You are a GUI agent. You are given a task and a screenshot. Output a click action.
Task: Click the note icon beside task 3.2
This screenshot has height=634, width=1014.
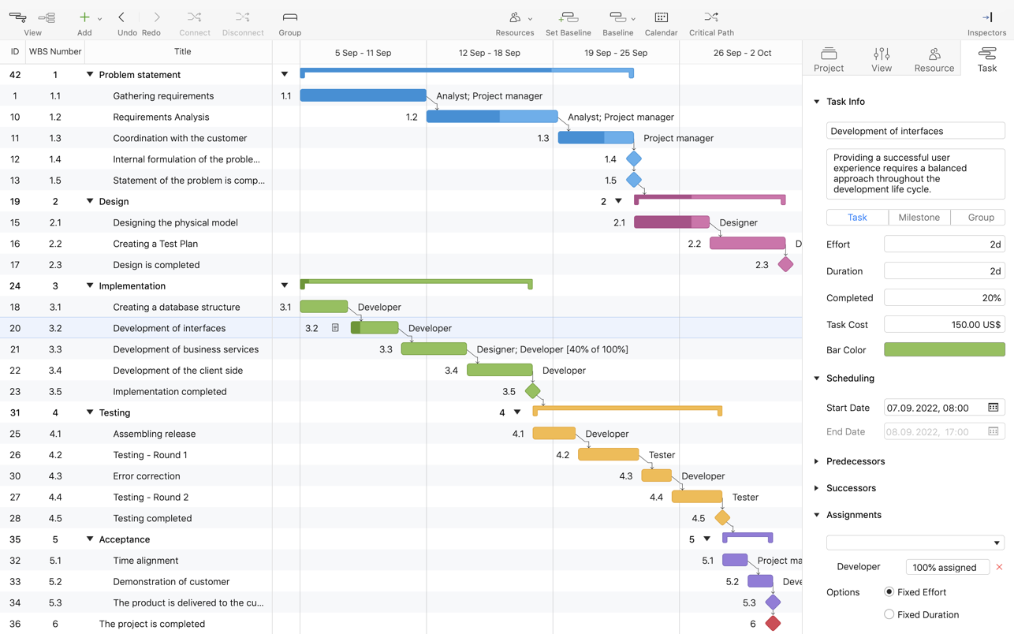point(335,328)
